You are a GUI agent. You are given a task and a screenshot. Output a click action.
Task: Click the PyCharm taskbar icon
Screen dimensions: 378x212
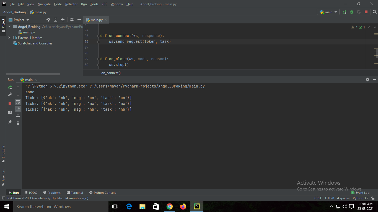point(197,206)
